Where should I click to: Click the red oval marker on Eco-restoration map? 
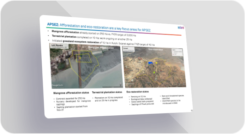click(140, 59)
